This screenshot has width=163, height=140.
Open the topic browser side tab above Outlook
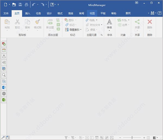coord(4,81)
